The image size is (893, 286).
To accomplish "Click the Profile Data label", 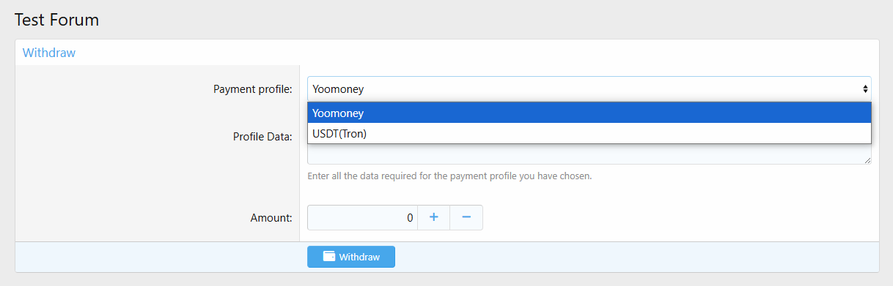I will click(262, 136).
